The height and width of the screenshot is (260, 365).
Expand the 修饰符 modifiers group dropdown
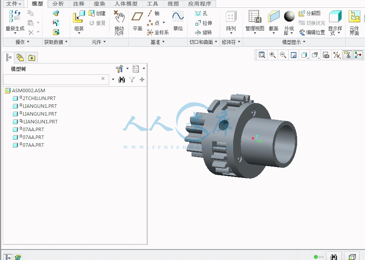click(231, 42)
